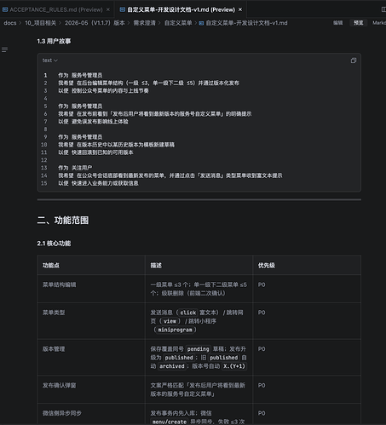The height and width of the screenshot is (425, 386).
Task: Click code line 10 about 历史版本为模板新建草稿
Action: (x=116, y=145)
